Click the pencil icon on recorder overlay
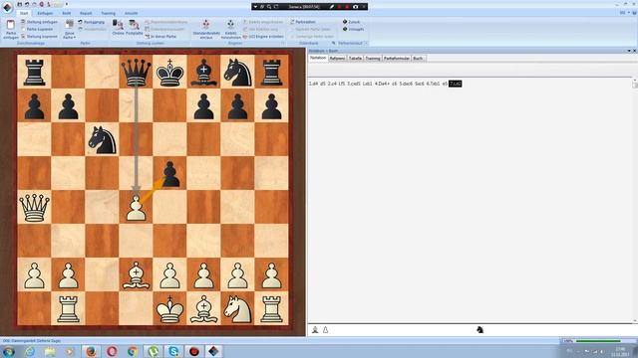Screen dimensions: 638x358 [x=332, y=7]
